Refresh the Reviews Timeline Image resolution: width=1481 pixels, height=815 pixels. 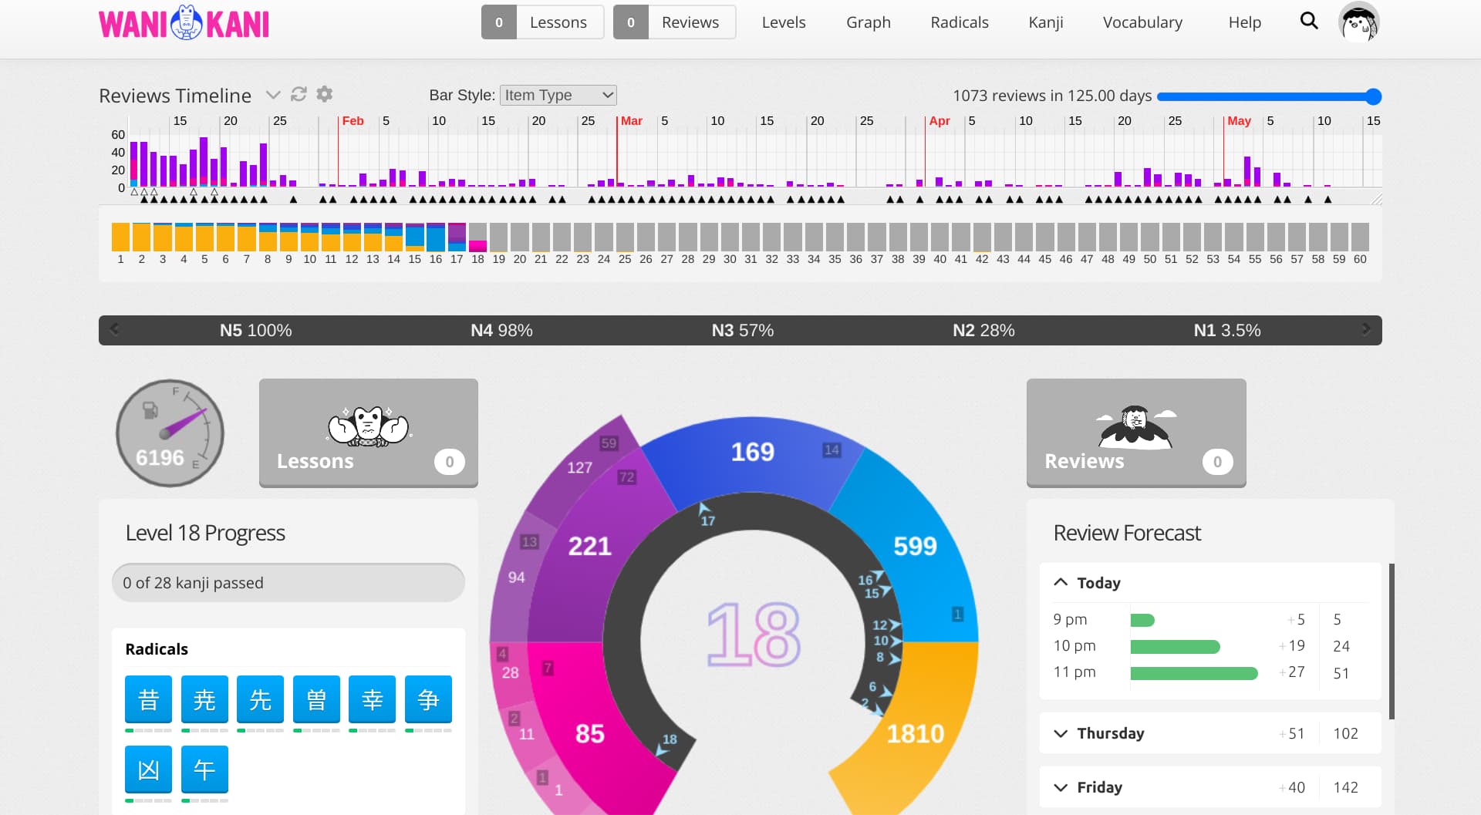click(x=299, y=94)
